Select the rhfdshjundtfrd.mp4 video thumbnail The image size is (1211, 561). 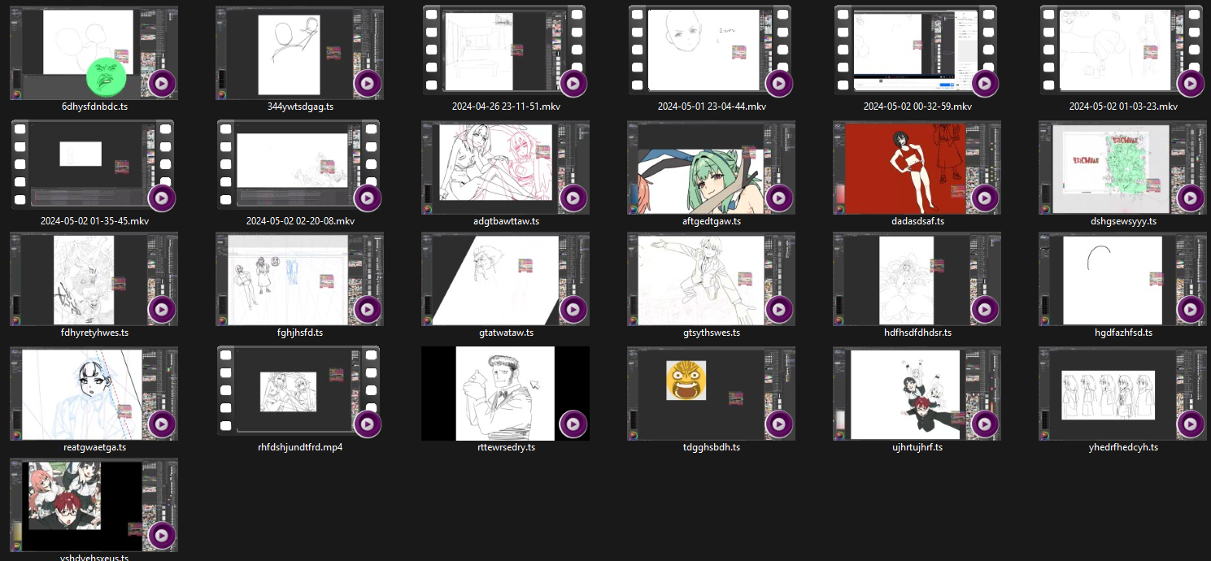tap(299, 392)
